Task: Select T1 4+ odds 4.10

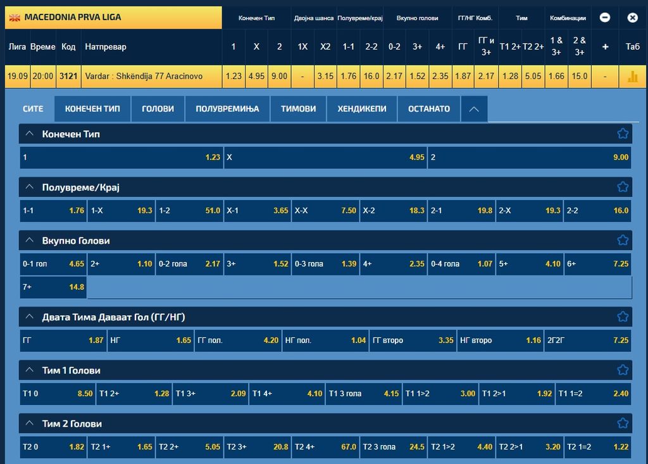Action: coord(287,394)
